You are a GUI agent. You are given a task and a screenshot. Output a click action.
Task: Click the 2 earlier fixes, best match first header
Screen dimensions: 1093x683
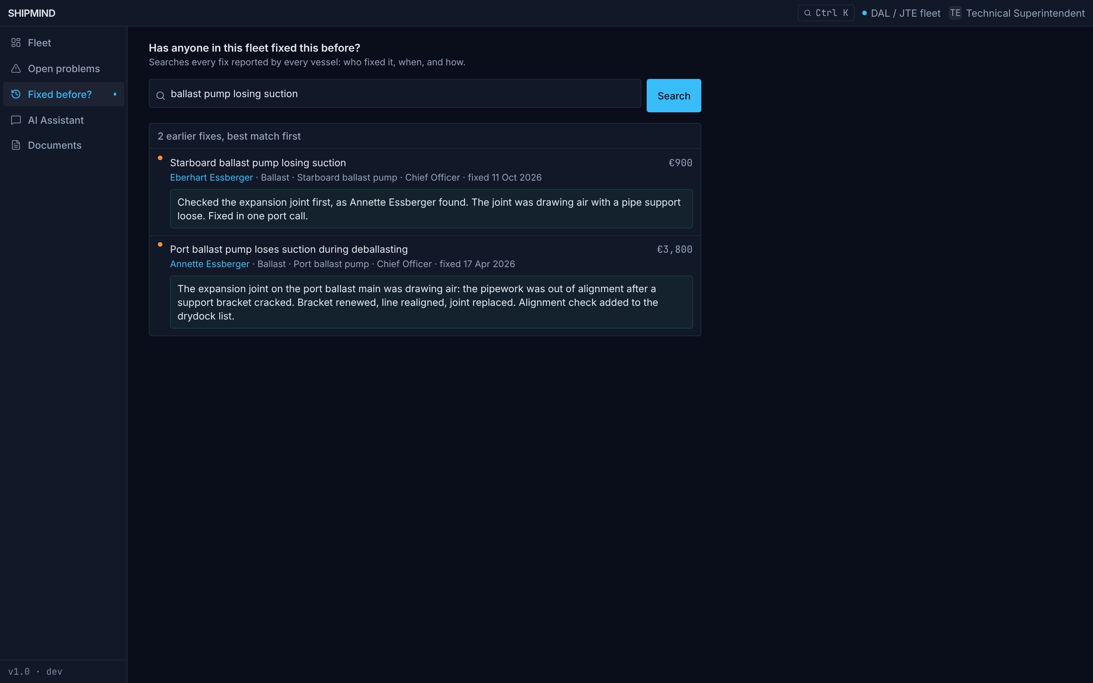[x=229, y=136]
